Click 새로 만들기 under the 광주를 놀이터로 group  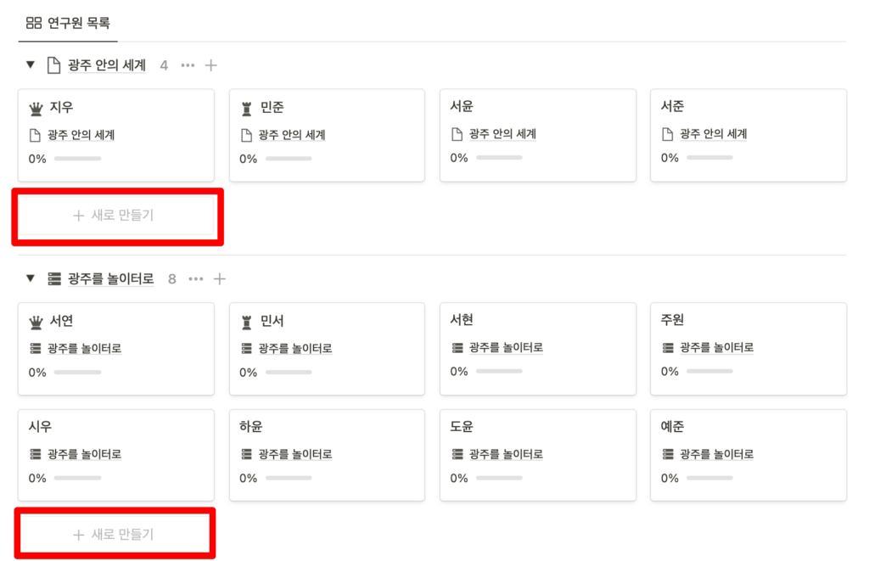pyautogui.click(x=115, y=533)
